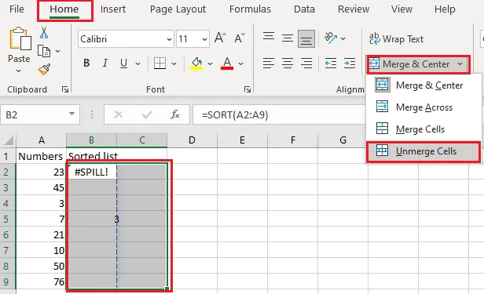
Task: Expand the Copy options arrow
Action: click(57, 51)
